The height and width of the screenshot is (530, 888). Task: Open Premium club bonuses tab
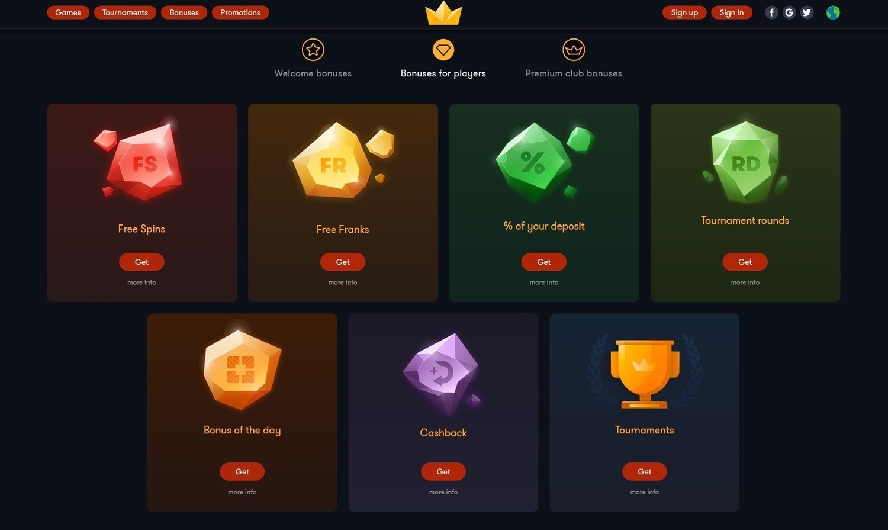(574, 59)
